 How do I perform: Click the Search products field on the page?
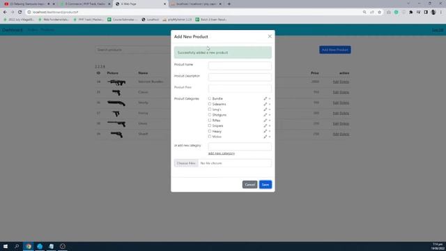point(133,50)
